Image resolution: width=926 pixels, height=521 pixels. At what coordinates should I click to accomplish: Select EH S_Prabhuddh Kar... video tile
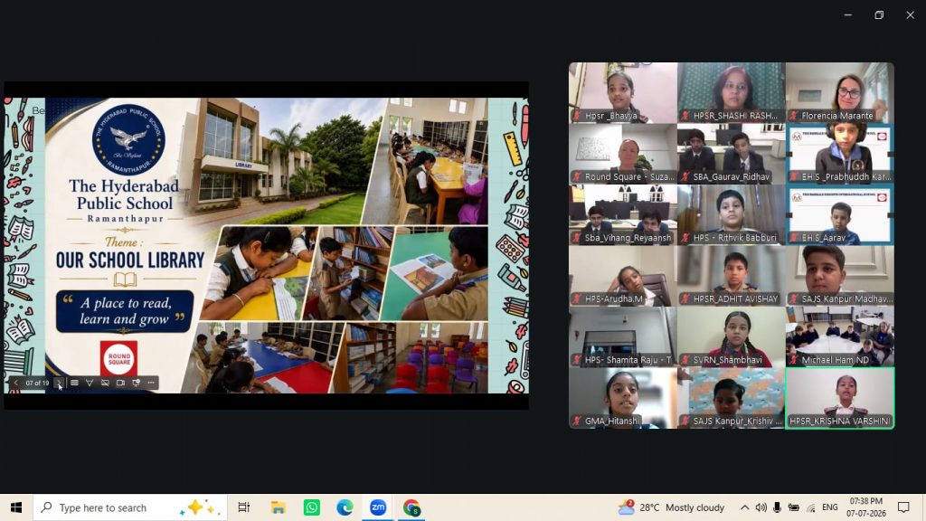[839, 154]
